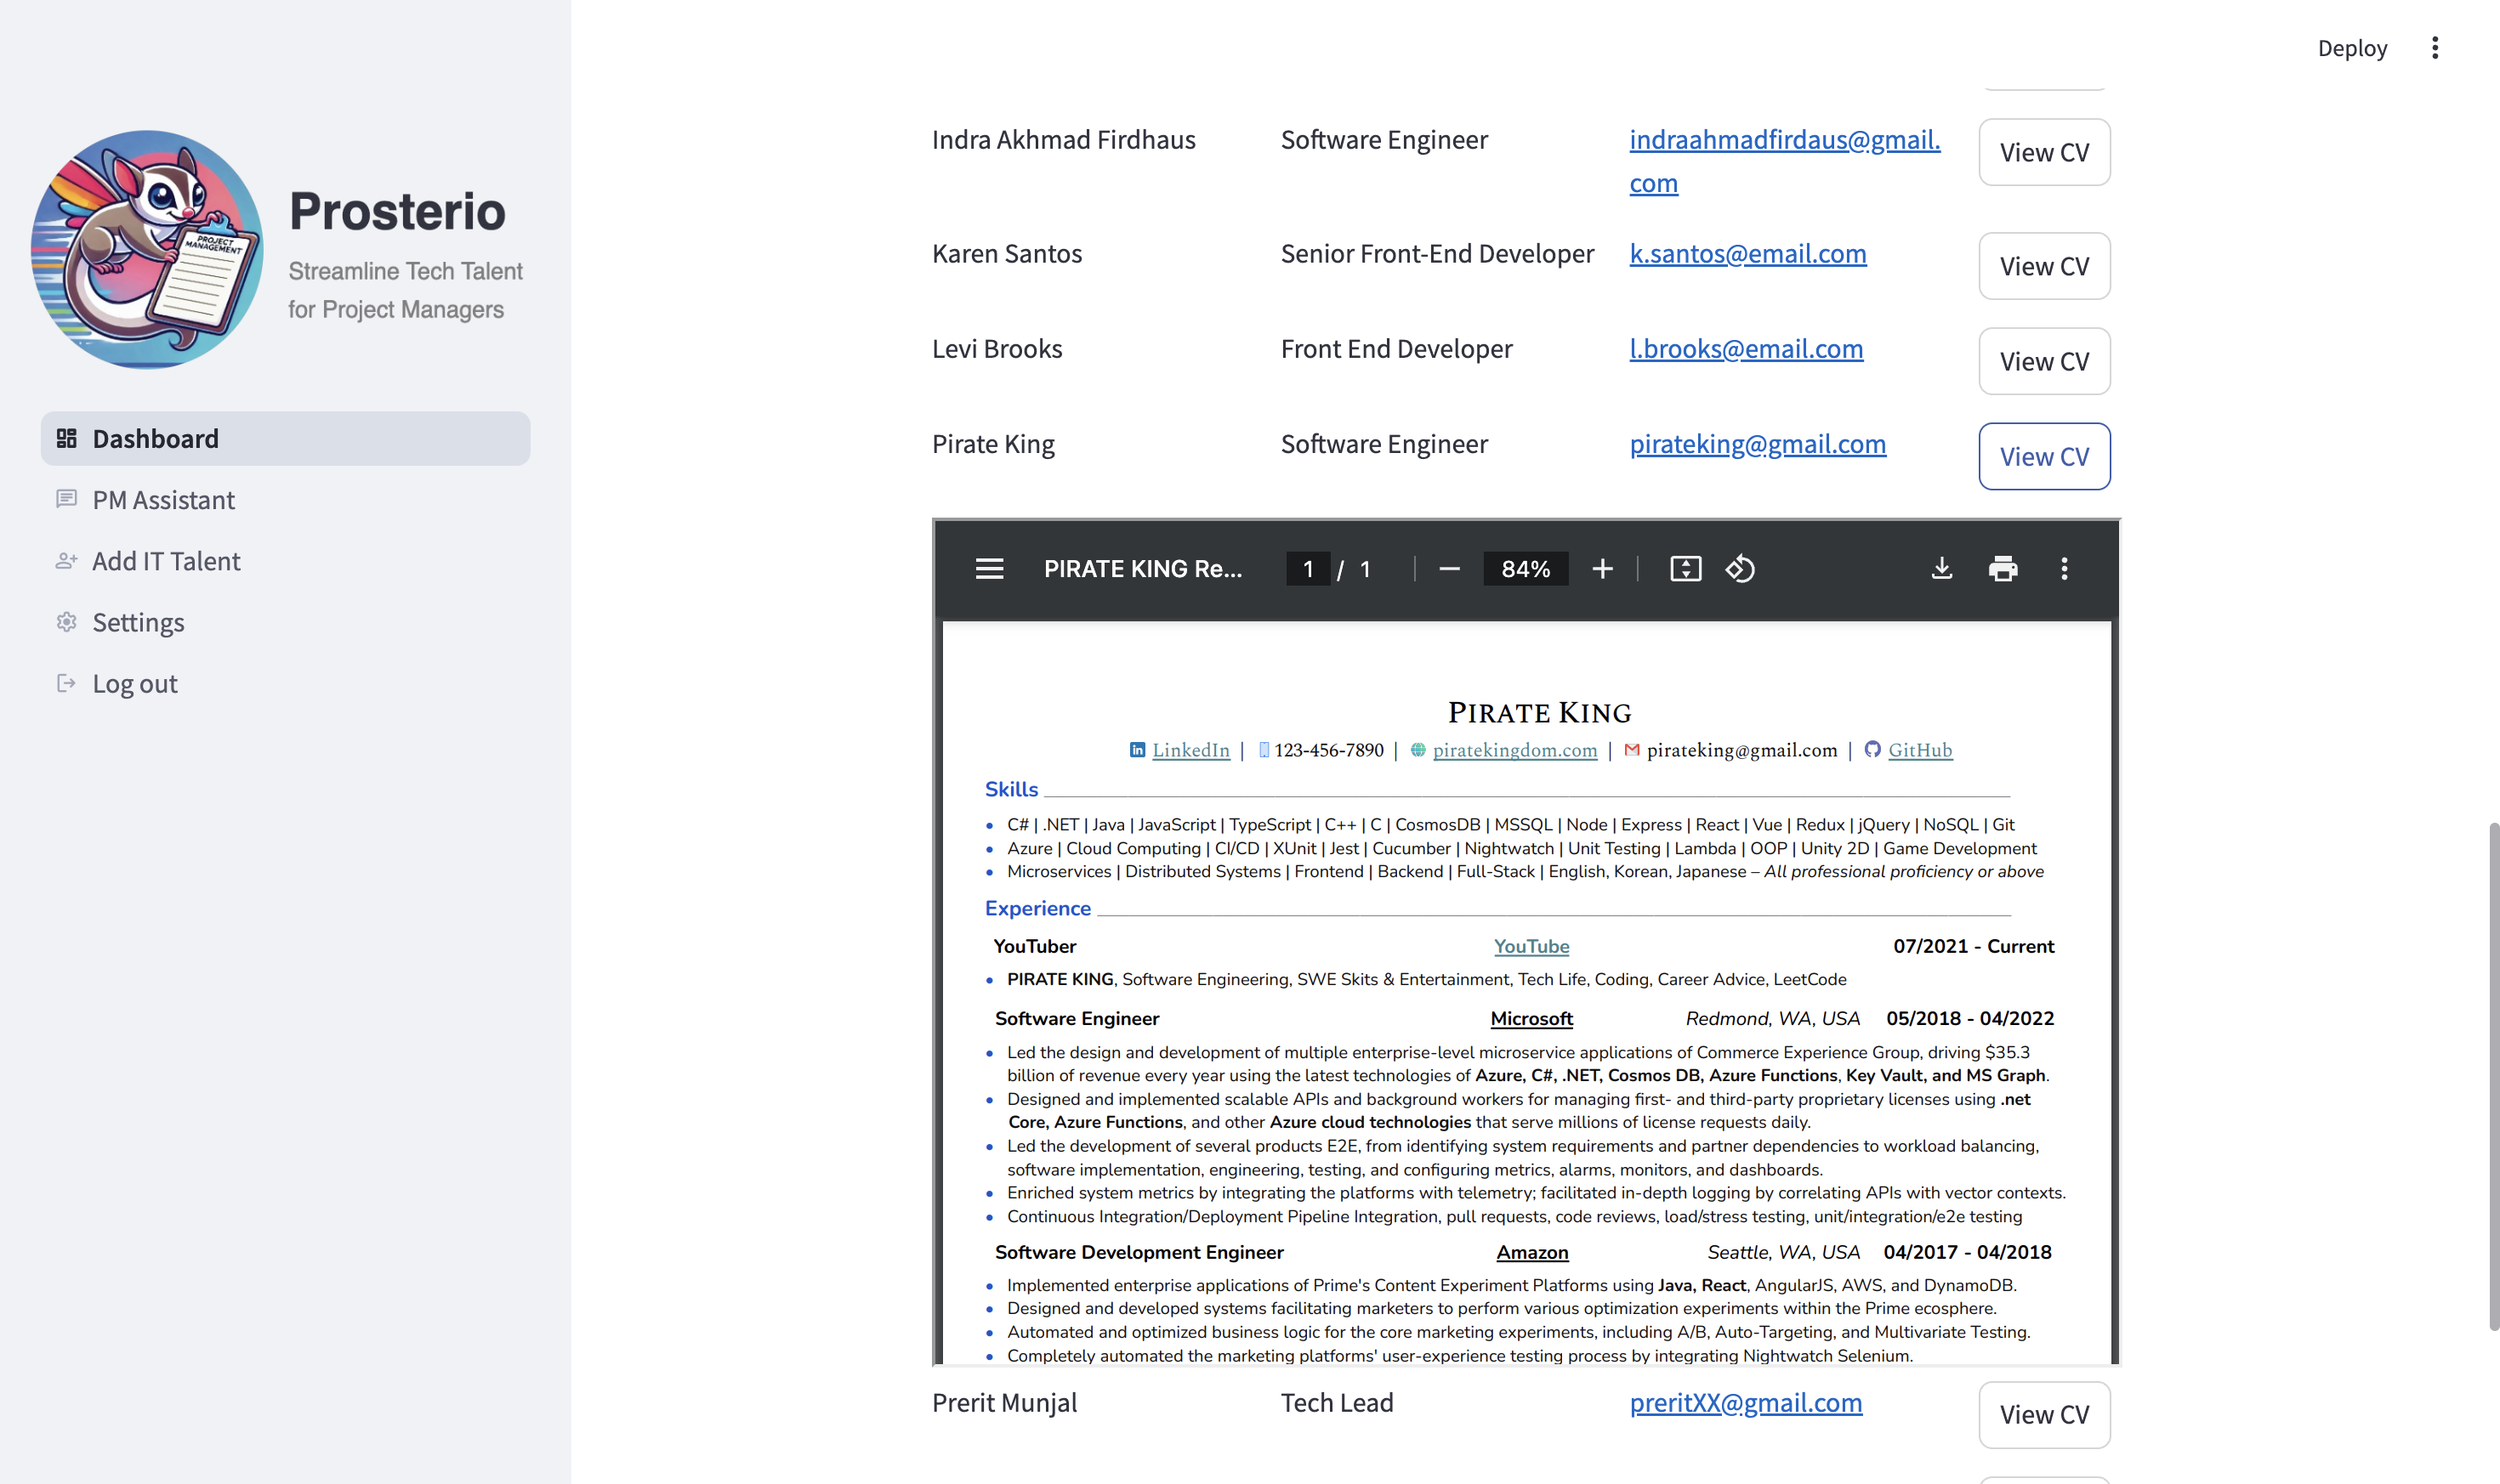
Task: Go to PM Assistant
Action: 163,500
